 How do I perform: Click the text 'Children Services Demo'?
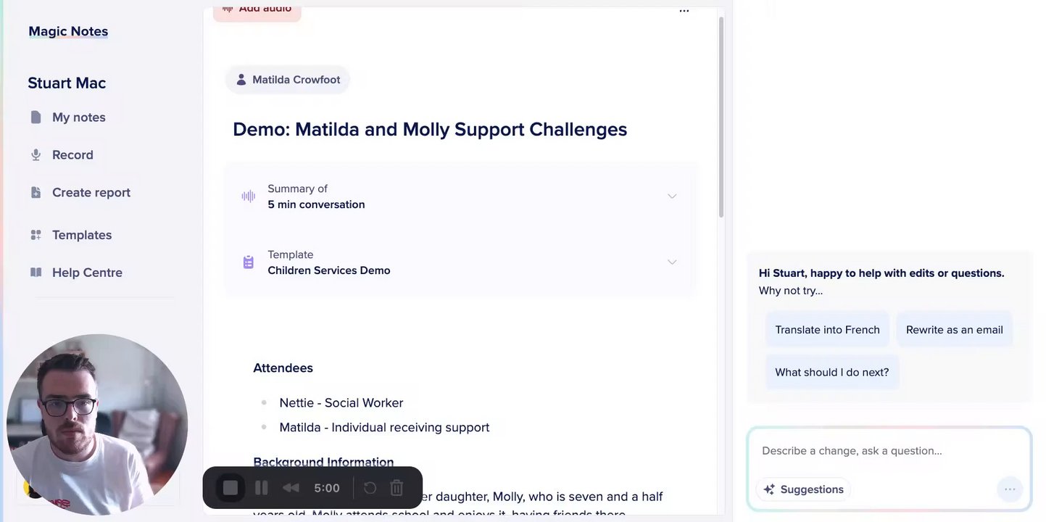pos(329,270)
